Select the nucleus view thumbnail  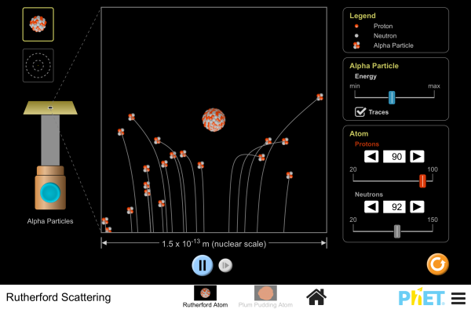click(x=38, y=24)
